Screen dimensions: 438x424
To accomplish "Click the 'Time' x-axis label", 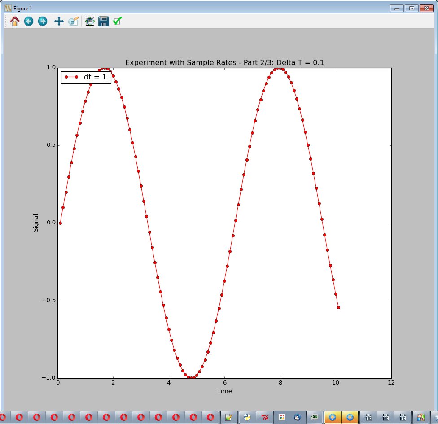I will click(224, 391).
